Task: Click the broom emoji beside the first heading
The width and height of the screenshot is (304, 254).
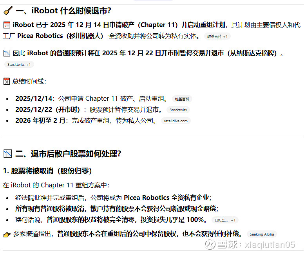Action: click(8, 11)
